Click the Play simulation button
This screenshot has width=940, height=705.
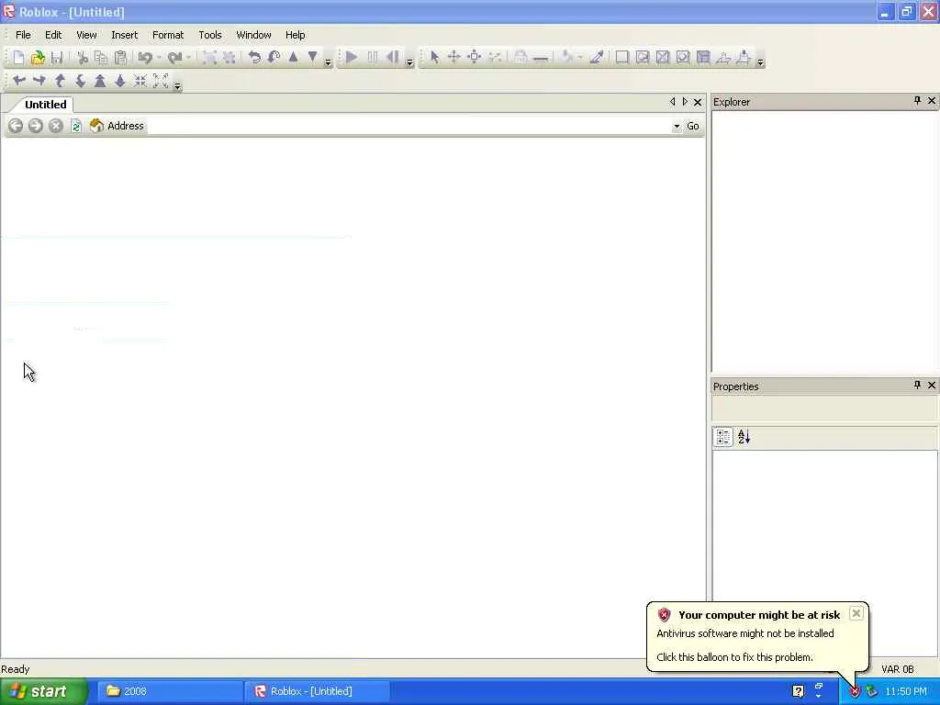coord(352,58)
